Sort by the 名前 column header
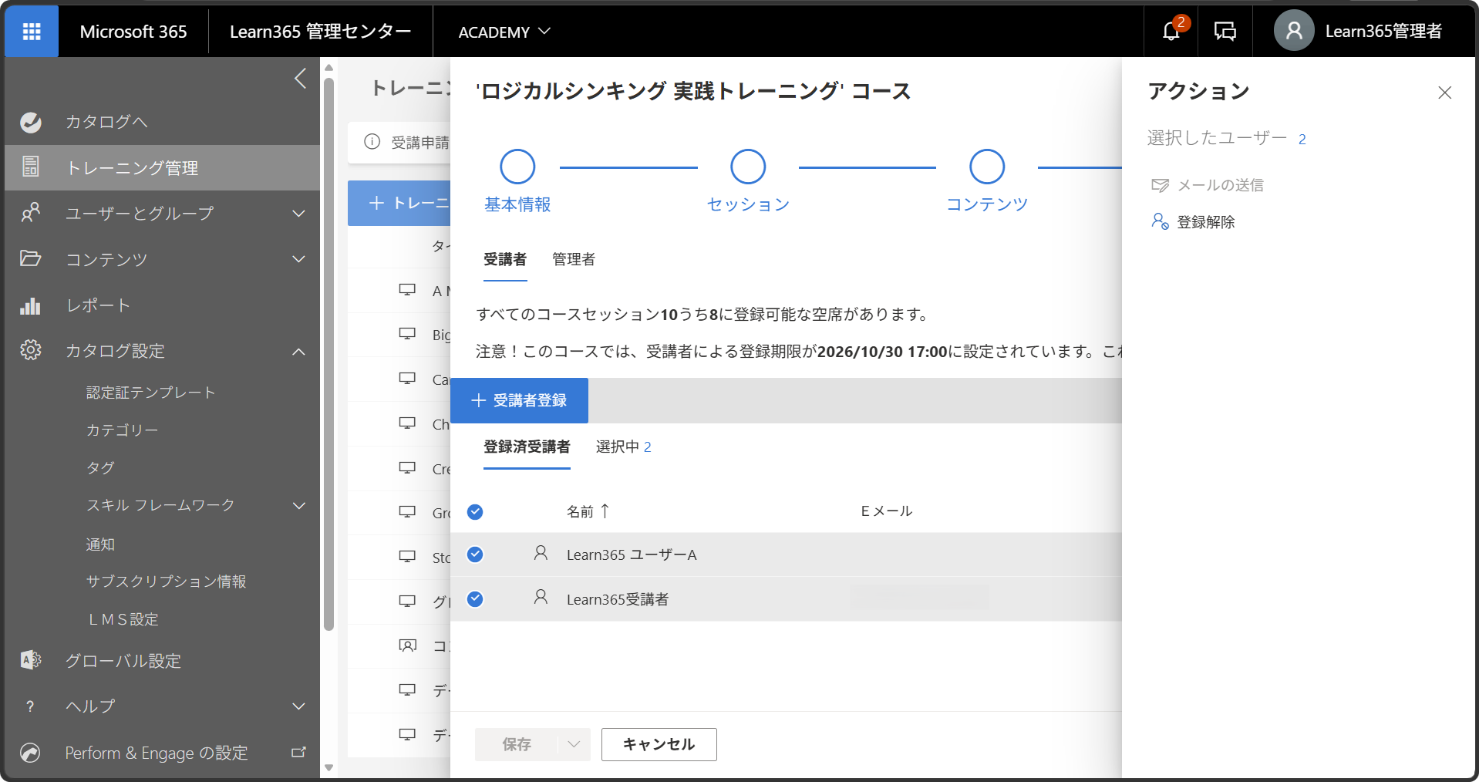The image size is (1479, 782). point(588,511)
